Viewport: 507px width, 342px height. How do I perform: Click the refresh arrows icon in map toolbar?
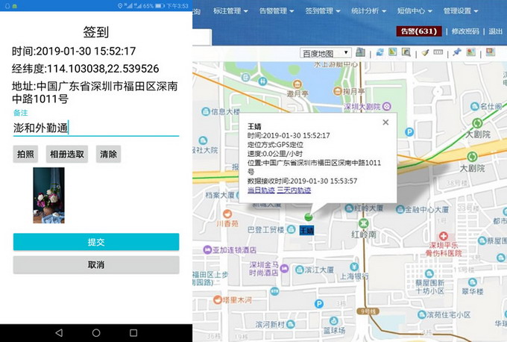click(380, 53)
